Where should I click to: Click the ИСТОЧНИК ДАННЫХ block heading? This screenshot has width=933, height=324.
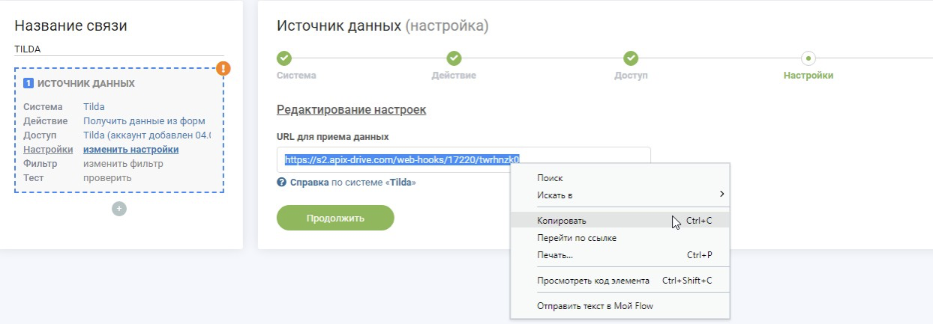coord(86,83)
